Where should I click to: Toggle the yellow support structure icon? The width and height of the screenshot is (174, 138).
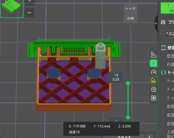coord(153,80)
